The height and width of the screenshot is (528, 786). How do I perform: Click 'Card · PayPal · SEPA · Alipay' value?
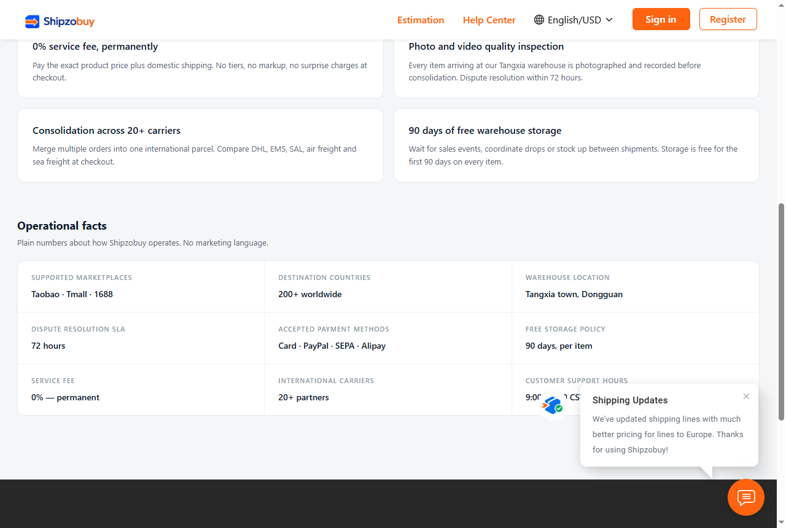click(x=332, y=346)
